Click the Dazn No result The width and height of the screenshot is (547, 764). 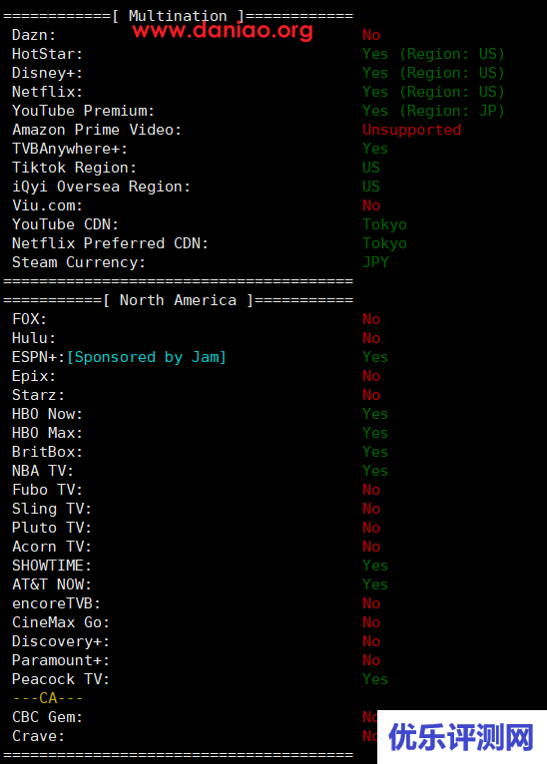coord(371,35)
